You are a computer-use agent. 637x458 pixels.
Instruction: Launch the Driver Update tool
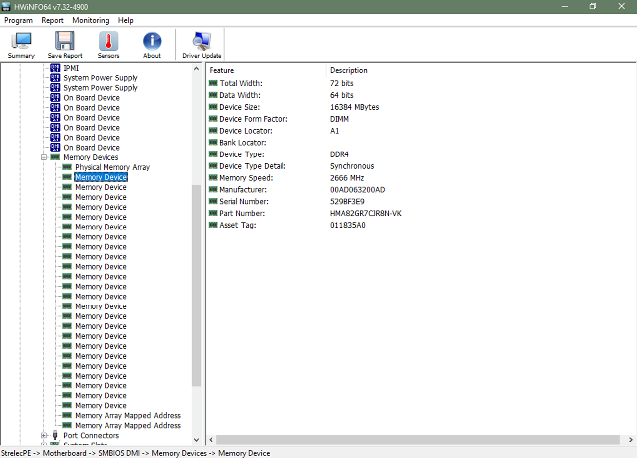[202, 45]
